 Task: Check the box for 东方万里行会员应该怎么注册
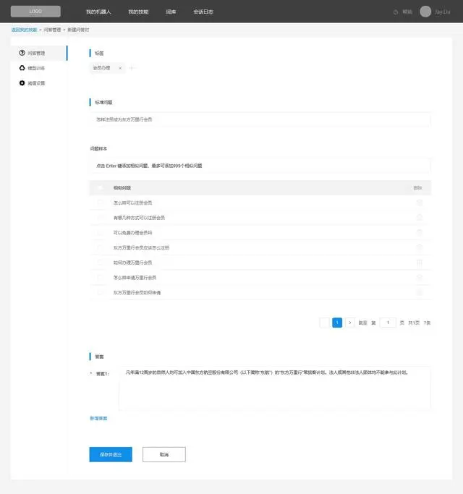[x=101, y=247]
